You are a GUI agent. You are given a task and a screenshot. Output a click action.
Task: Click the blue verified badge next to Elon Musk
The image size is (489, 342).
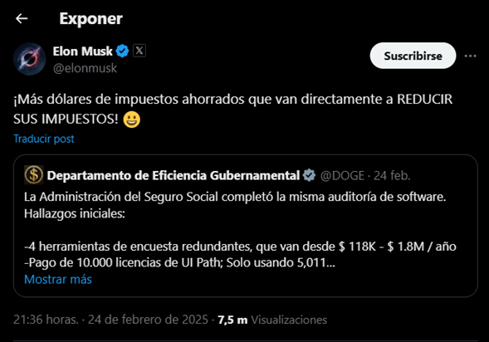[122, 51]
